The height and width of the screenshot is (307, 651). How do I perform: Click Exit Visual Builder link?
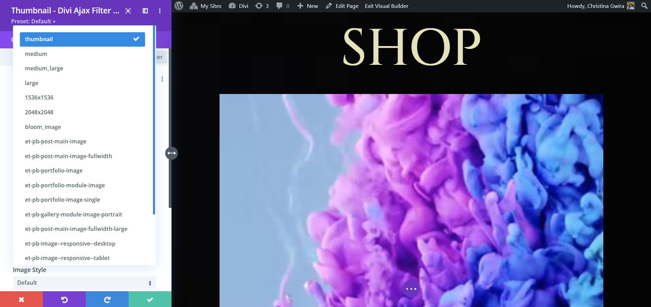(387, 6)
